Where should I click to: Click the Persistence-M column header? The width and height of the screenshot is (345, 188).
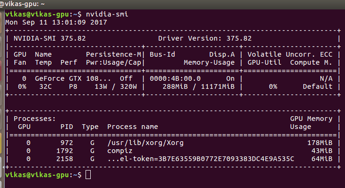click(x=114, y=54)
